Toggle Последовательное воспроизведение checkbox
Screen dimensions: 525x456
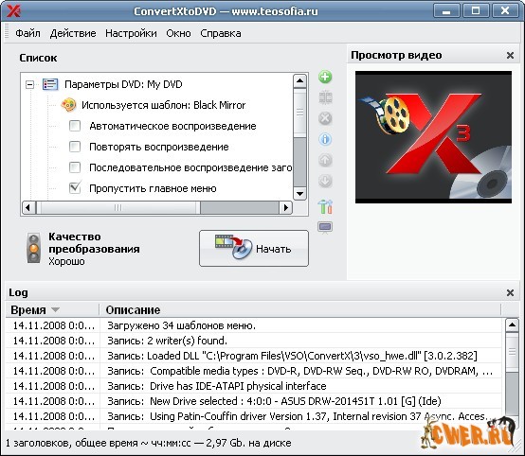point(75,167)
